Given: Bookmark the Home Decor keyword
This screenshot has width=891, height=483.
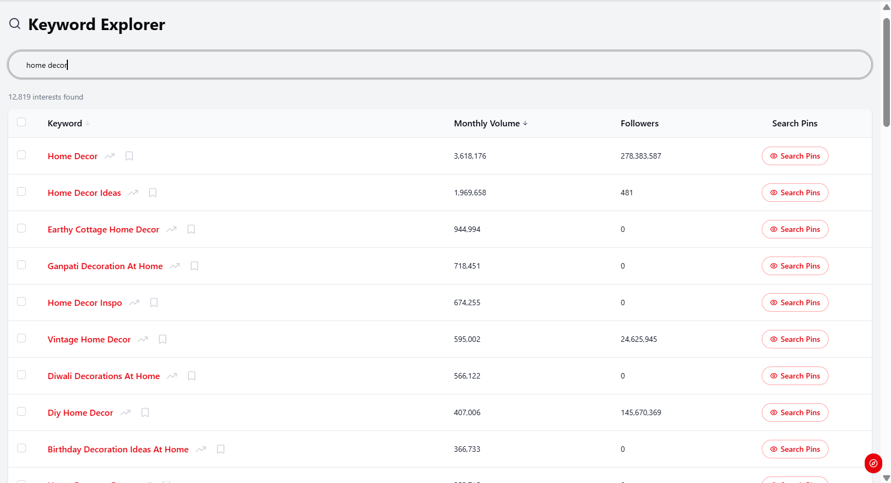Looking at the screenshot, I should (129, 156).
